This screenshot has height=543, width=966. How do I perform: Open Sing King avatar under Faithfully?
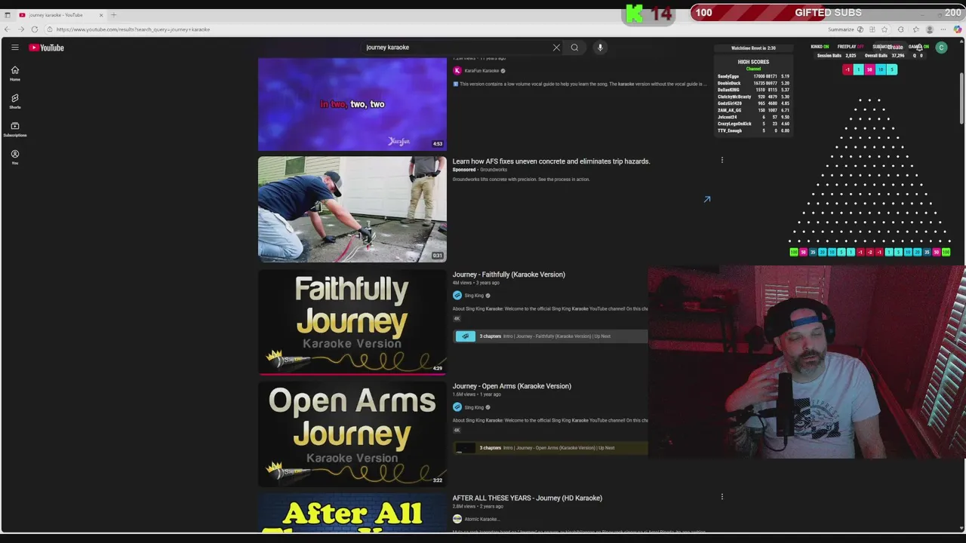click(457, 296)
